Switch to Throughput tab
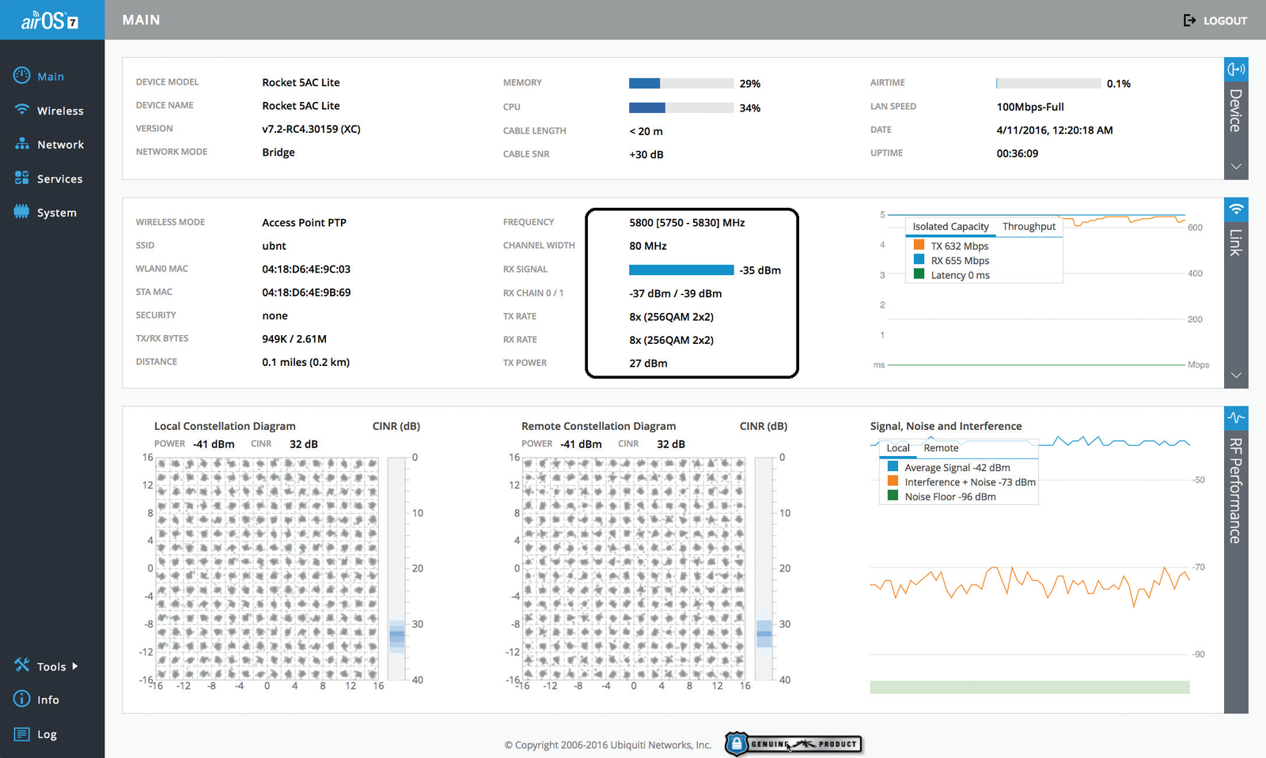1266x758 pixels. 1029,226
